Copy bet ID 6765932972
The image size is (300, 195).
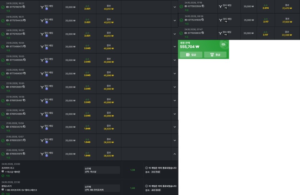(24, 140)
